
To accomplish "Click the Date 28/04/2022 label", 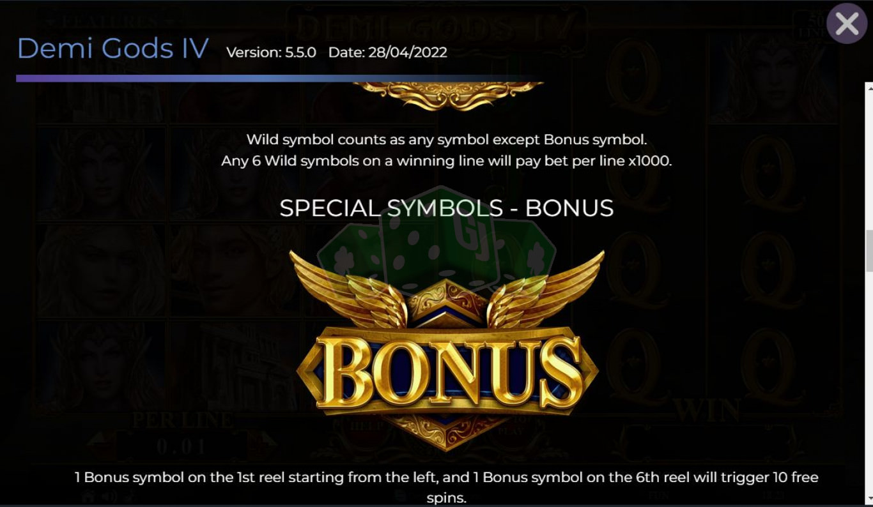I will tap(387, 52).
